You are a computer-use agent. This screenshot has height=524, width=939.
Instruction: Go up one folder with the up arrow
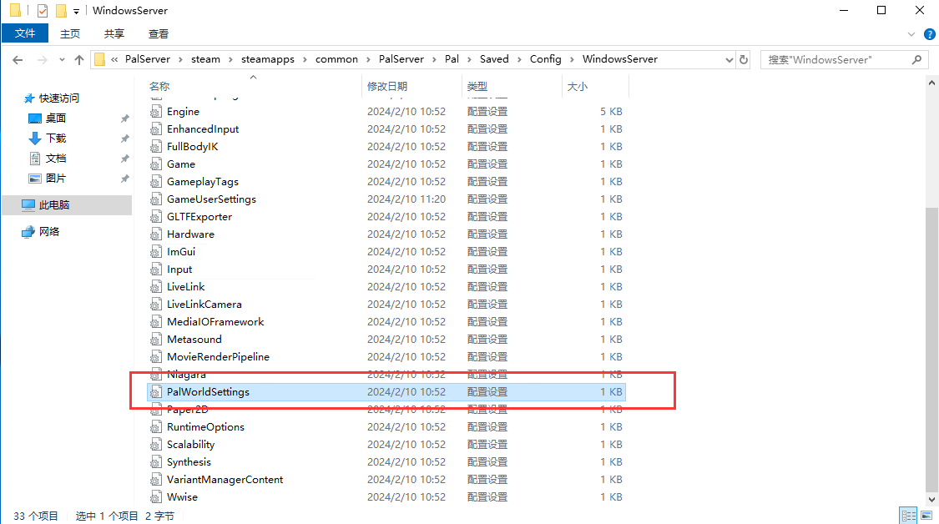point(78,59)
